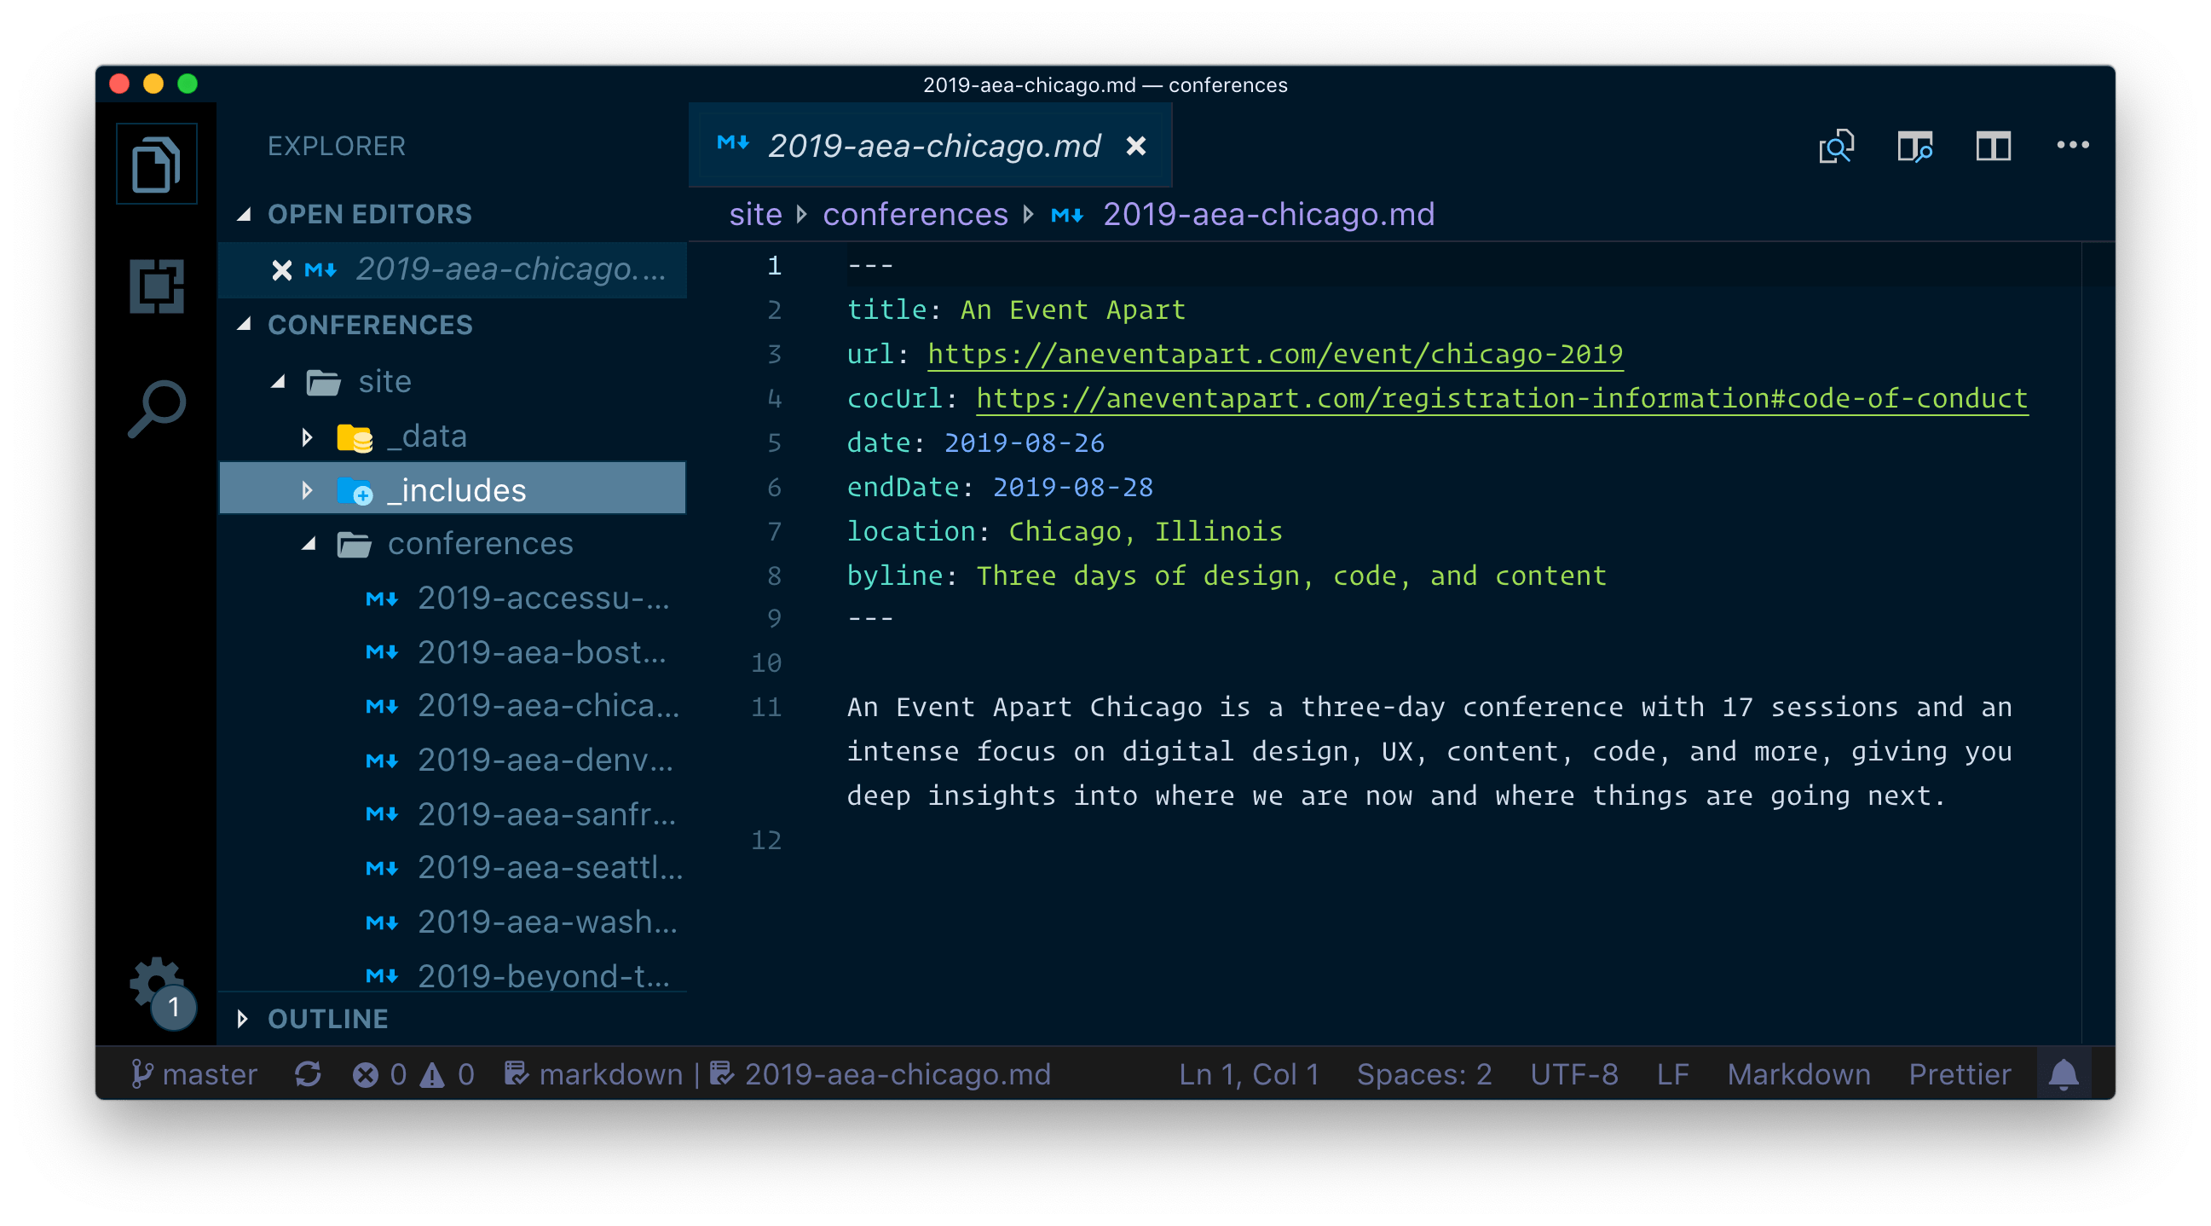Open markdown preview from editor toolbar
The width and height of the screenshot is (2211, 1226).
(1837, 147)
